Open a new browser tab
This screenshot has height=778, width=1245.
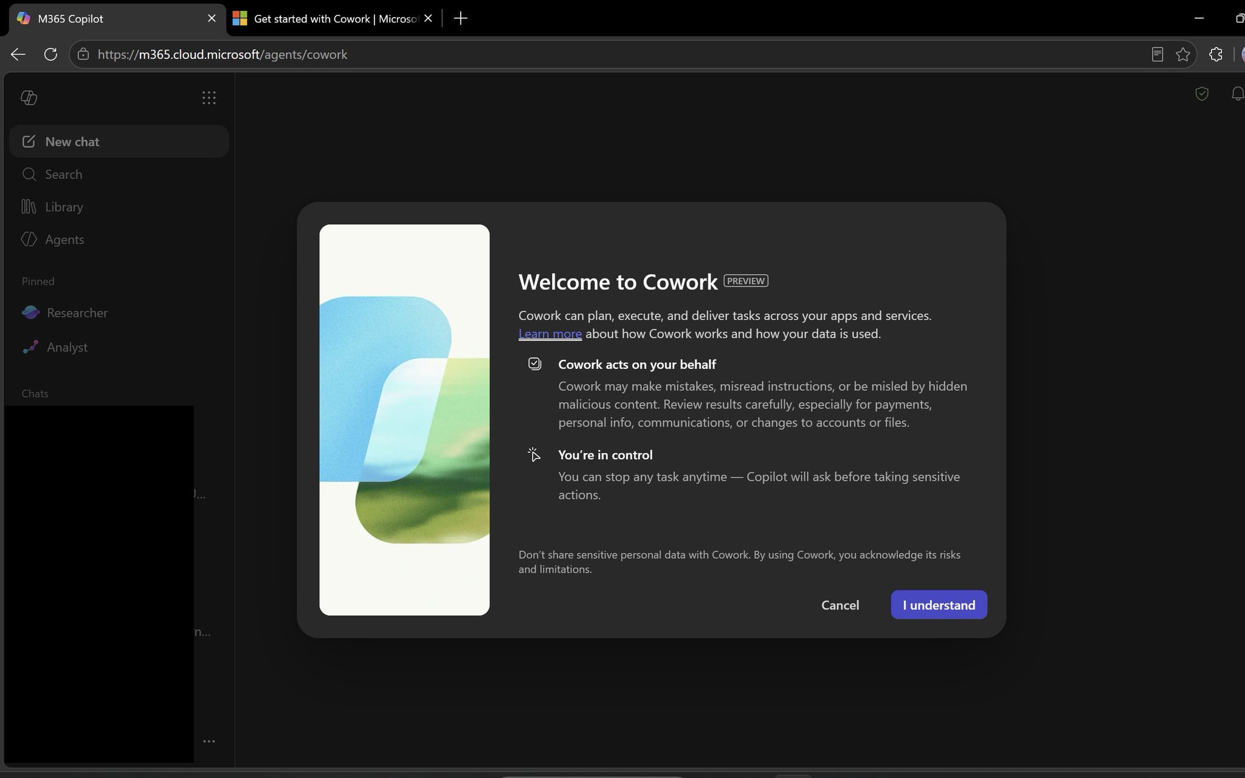pos(461,18)
